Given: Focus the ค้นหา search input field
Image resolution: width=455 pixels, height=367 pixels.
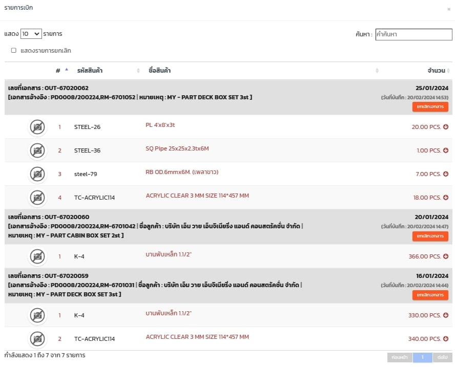Looking at the screenshot, I should pyautogui.click(x=413, y=34).
